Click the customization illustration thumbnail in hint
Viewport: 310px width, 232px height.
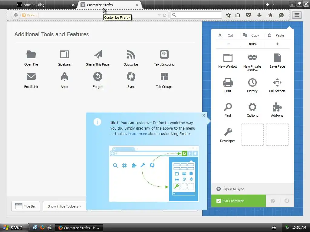pos(154,174)
